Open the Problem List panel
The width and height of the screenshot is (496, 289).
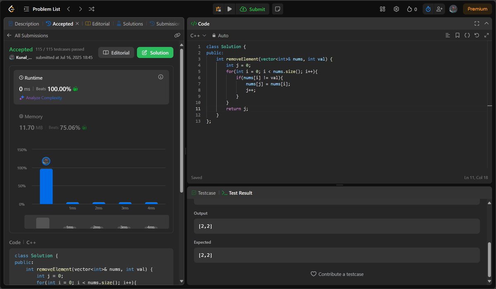(42, 9)
